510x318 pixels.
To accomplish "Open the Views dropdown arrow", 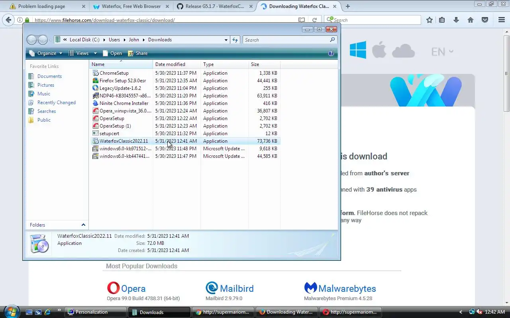I will click(x=95, y=53).
